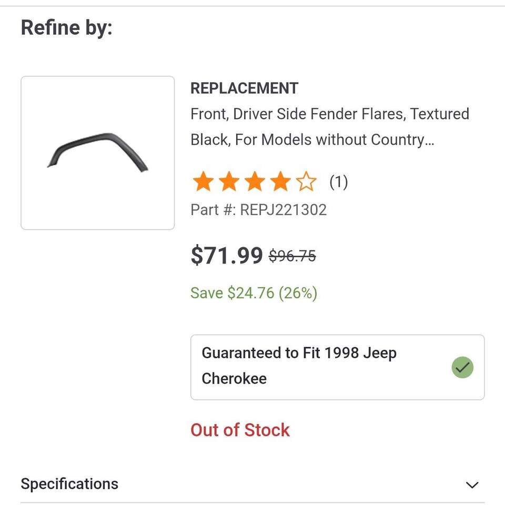The height and width of the screenshot is (505, 505).
Task: Click the part number REPJ221302 text
Action: [x=258, y=209]
